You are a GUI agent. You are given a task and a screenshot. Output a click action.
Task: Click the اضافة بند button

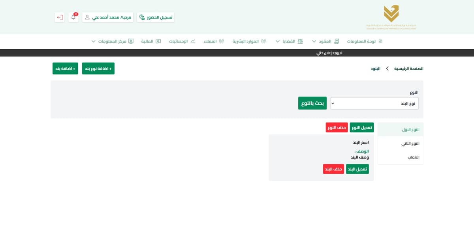[x=65, y=69]
